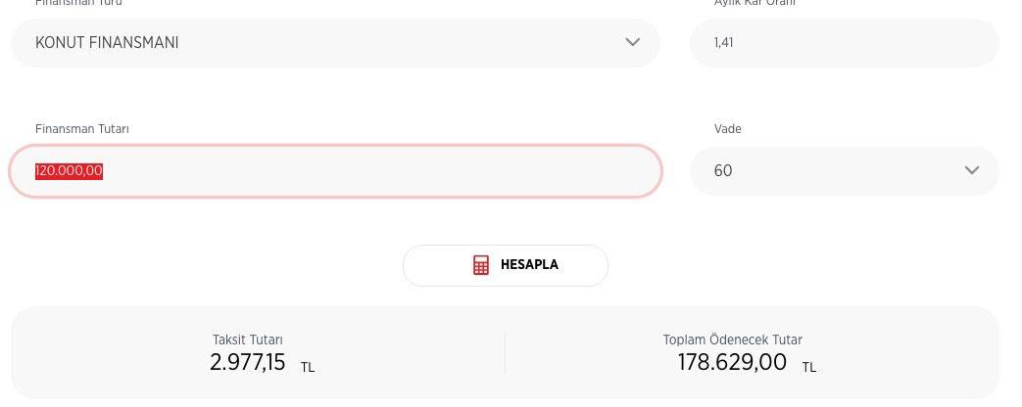Open the KONUT FINANSMANI financing type dropdown
Viewport: 1022px width, 407px height.
point(336,42)
